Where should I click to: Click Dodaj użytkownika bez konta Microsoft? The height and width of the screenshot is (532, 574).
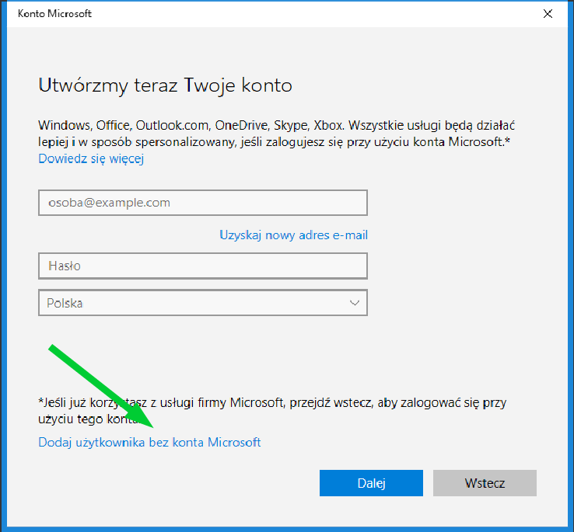point(149,443)
